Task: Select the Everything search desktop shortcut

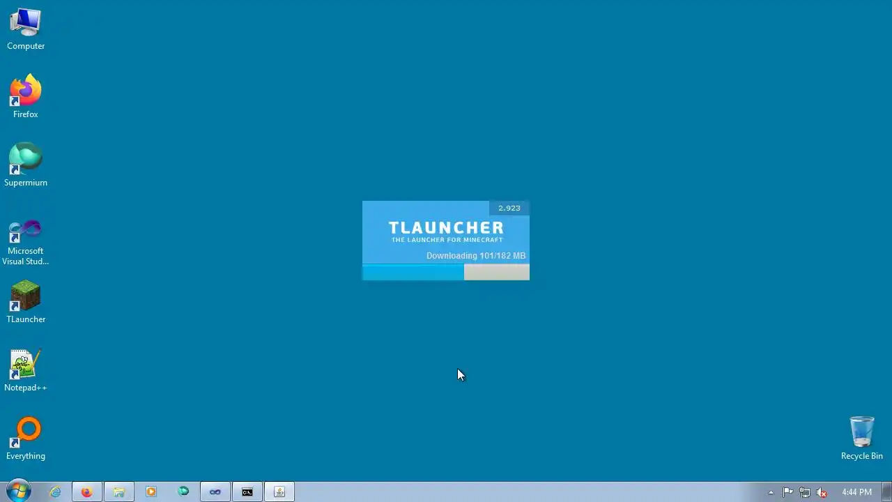Action: coord(26,439)
